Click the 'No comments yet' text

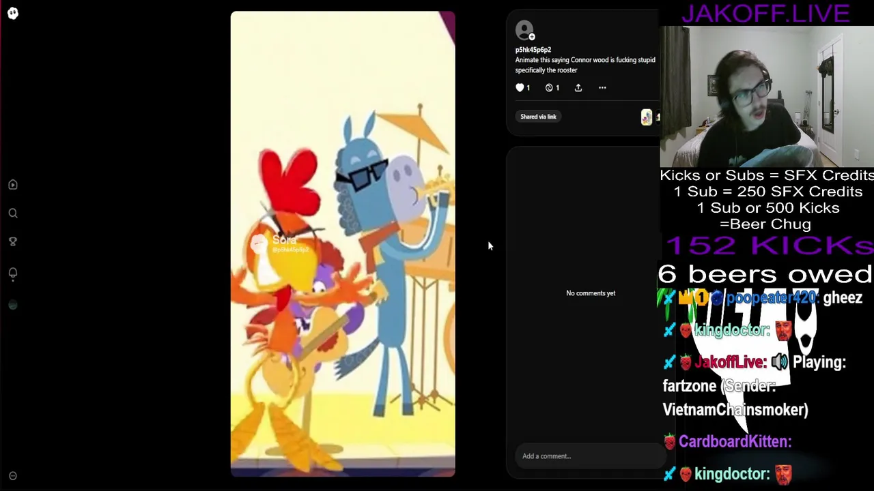591,293
